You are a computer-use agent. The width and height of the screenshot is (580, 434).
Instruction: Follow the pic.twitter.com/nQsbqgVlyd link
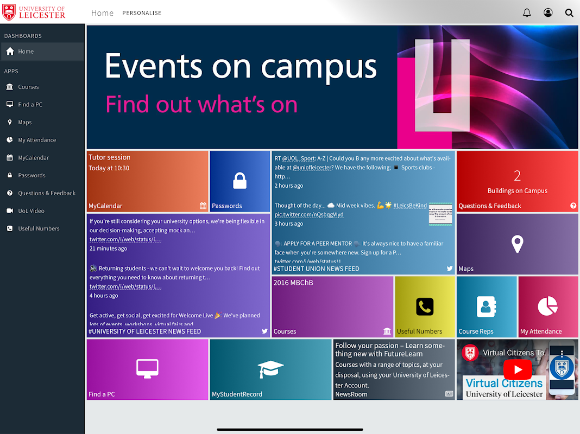pos(309,215)
